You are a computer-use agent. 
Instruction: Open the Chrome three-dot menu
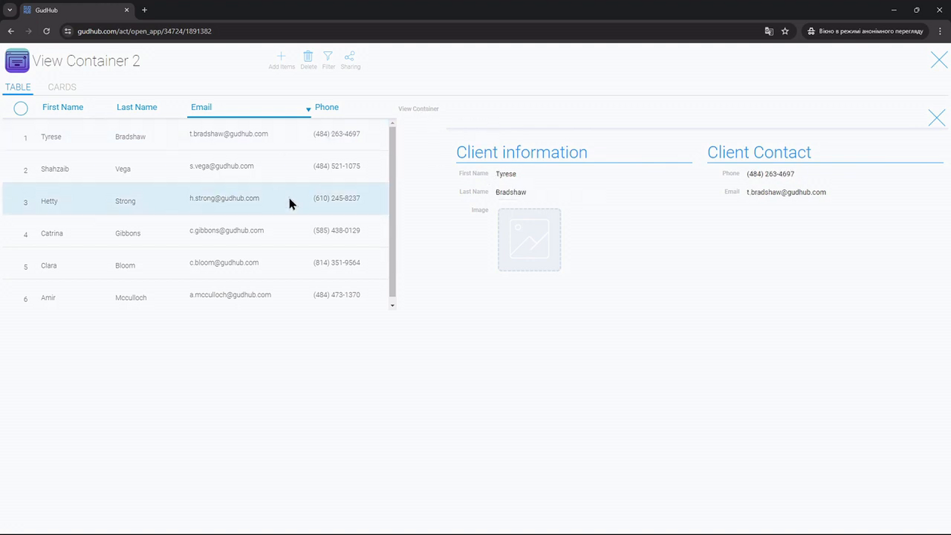(940, 31)
